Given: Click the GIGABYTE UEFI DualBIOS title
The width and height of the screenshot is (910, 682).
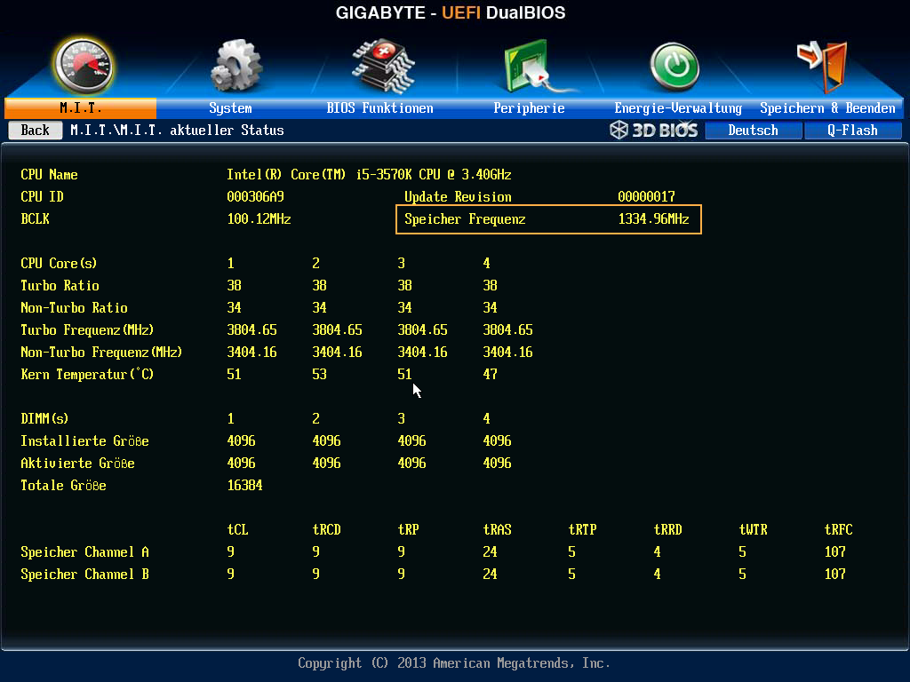Looking at the screenshot, I should click(451, 12).
